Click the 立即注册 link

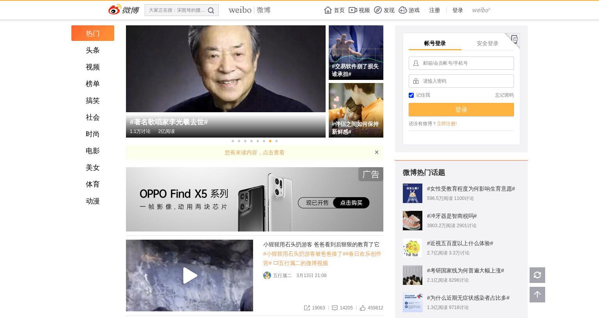(x=447, y=124)
